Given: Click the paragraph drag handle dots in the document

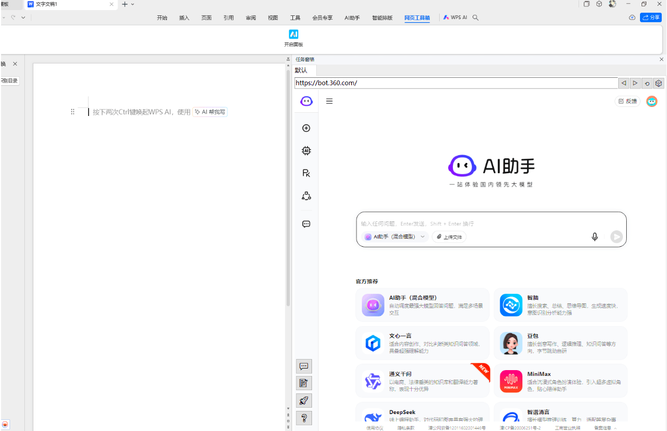Looking at the screenshot, I should [x=73, y=112].
